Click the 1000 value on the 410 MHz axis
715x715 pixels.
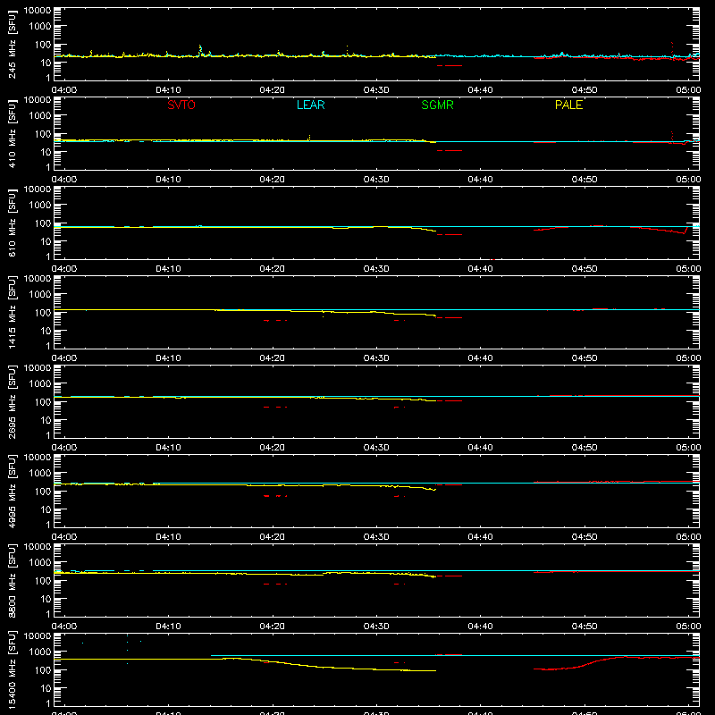(x=40, y=116)
